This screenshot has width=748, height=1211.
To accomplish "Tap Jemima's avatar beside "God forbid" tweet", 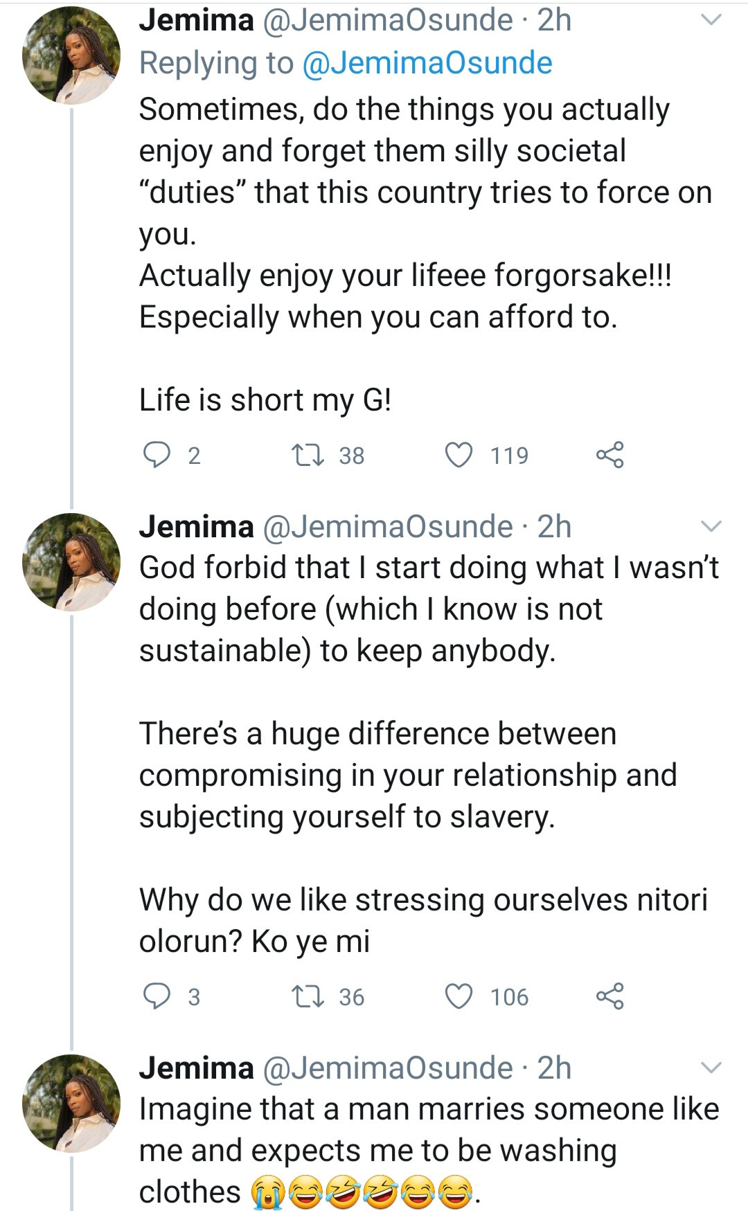I will (x=71, y=562).
